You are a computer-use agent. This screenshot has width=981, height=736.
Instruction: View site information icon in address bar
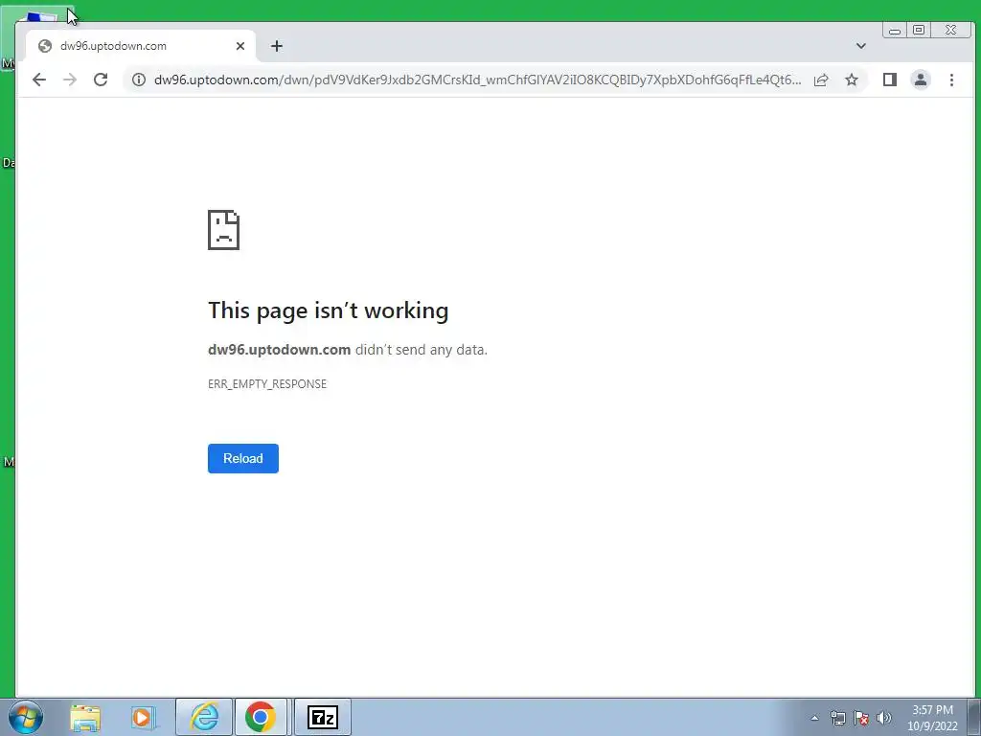pos(139,80)
